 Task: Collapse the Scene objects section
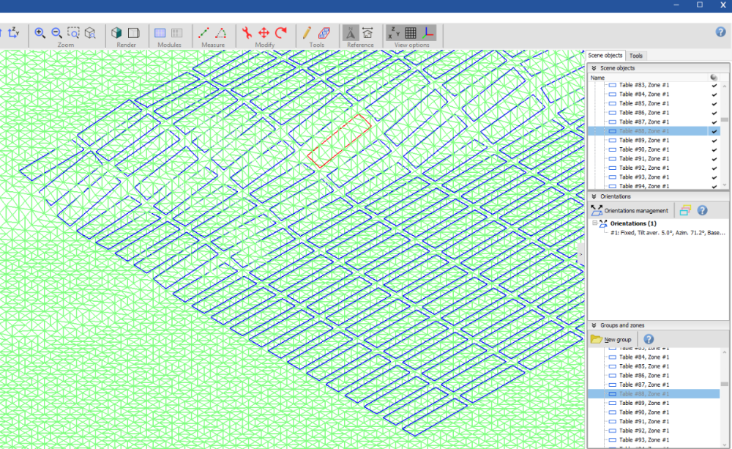pyautogui.click(x=594, y=68)
